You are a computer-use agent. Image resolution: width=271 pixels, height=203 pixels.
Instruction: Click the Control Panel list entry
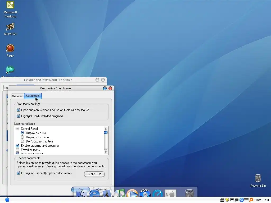29,129
